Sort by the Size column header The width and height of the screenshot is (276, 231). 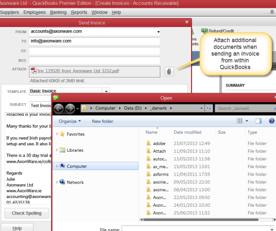coord(222,132)
